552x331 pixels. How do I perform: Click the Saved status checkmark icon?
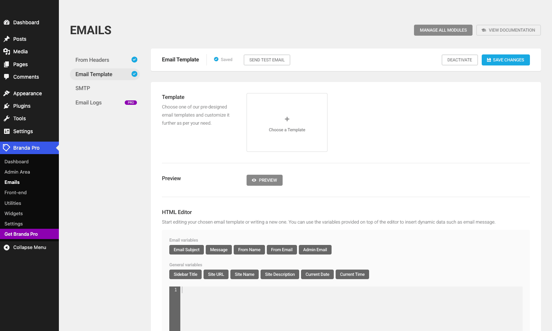click(x=216, y=59)
